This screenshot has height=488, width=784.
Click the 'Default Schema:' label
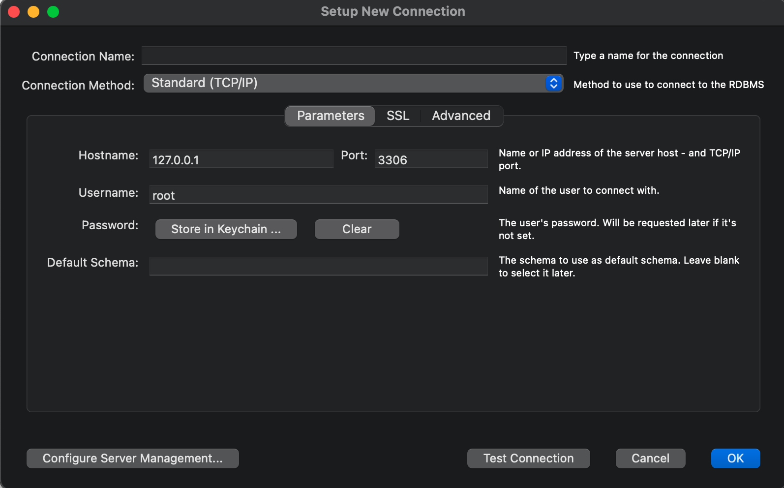tap(92, 263)
